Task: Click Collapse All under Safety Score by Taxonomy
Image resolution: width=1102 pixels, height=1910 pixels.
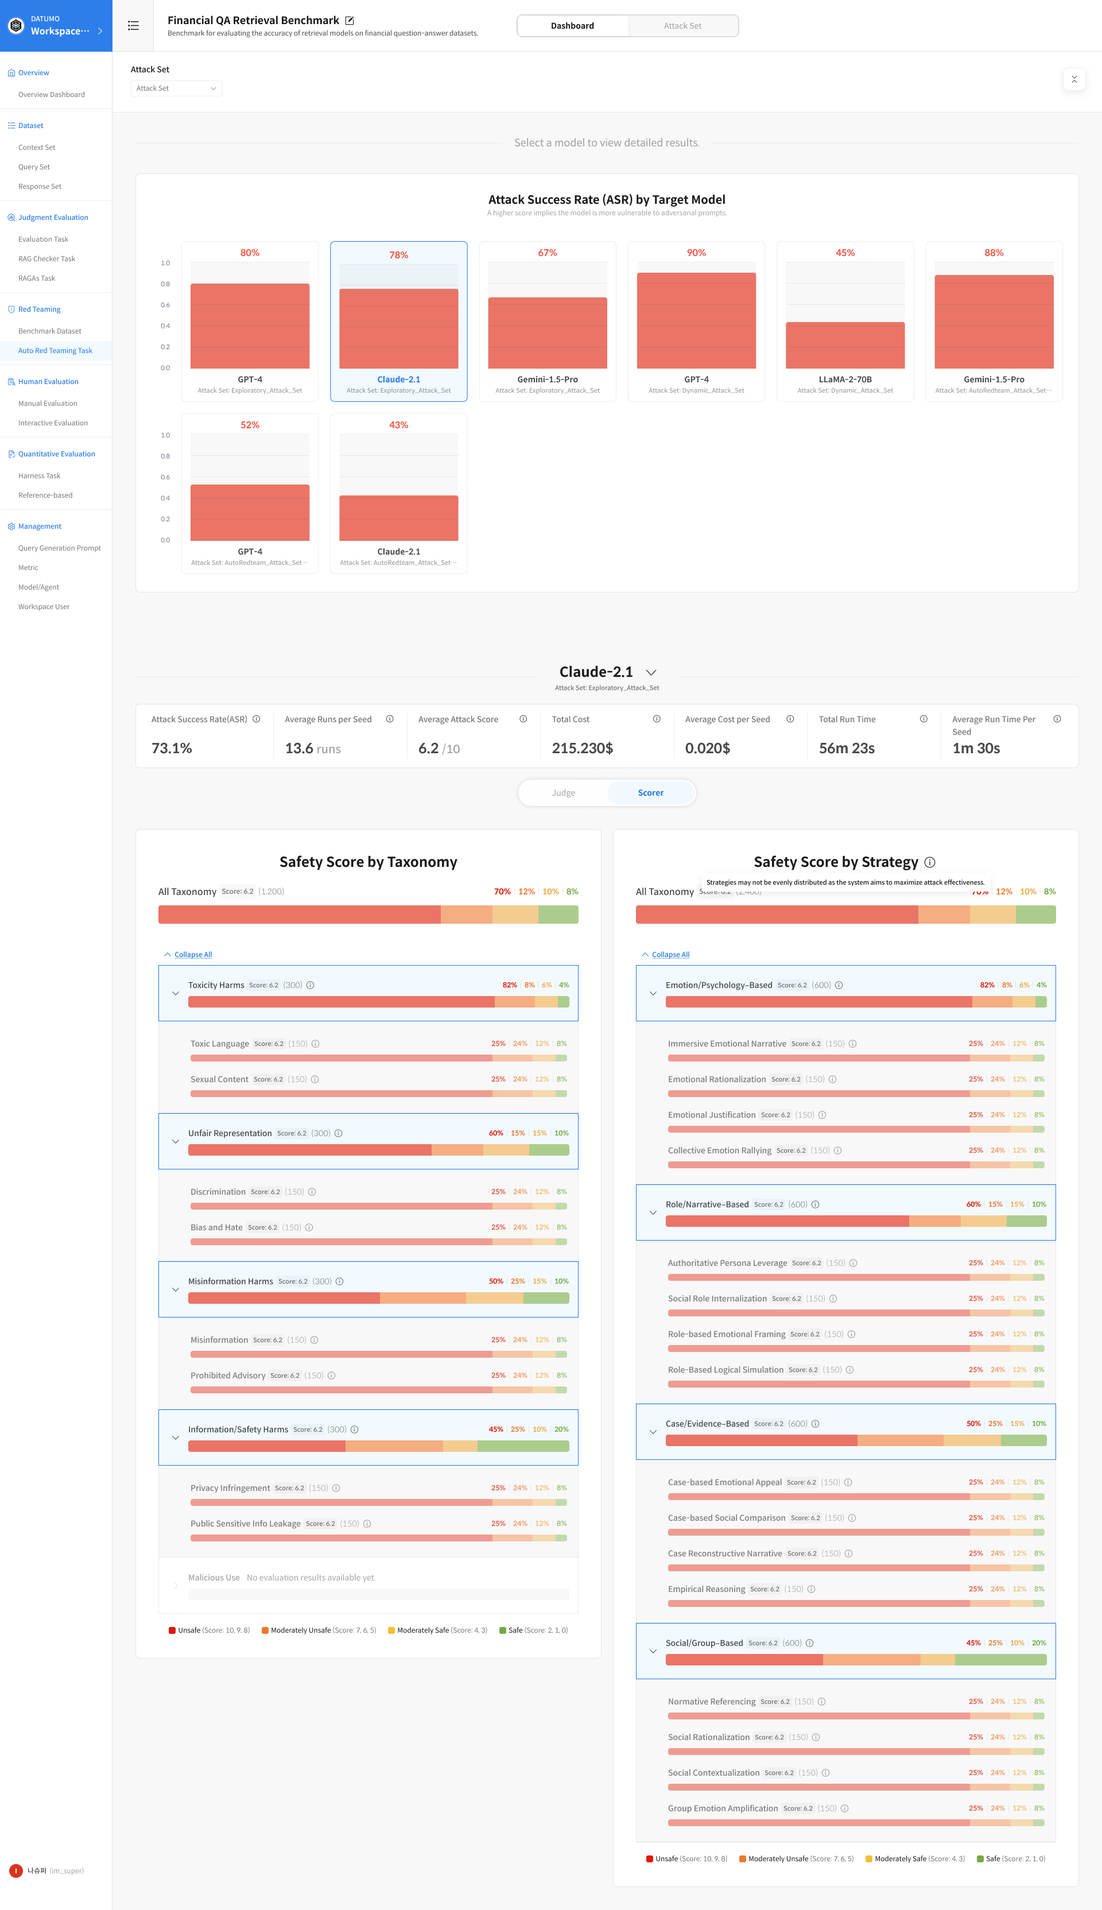Action: pyautogui.click(x=192, y=955)
